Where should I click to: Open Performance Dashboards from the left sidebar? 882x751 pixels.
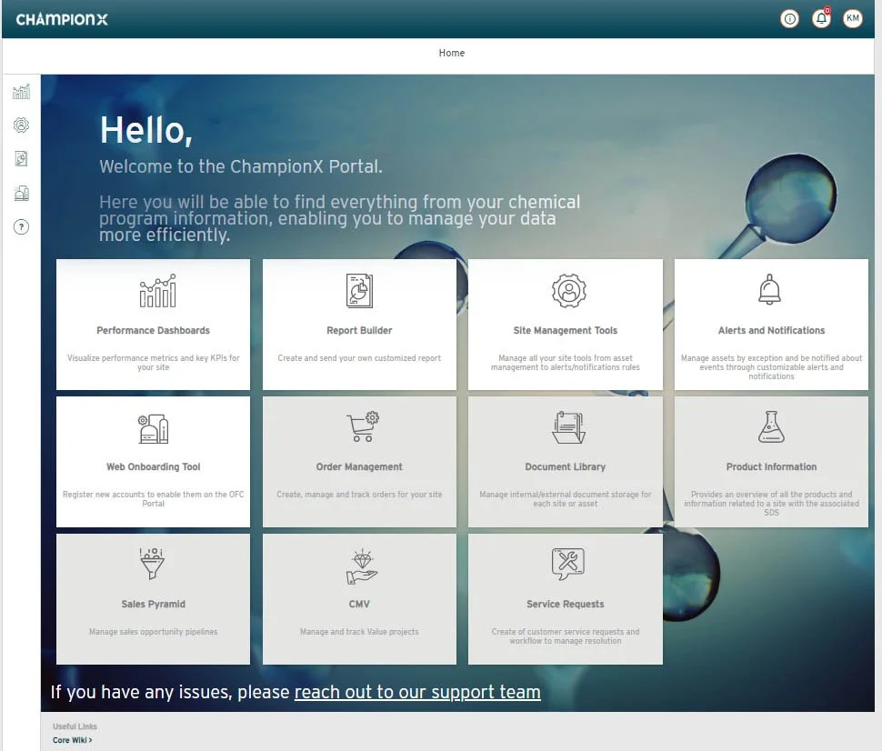22,91
